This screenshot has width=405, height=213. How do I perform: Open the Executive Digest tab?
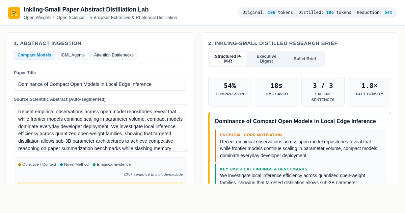coord(266,59)
